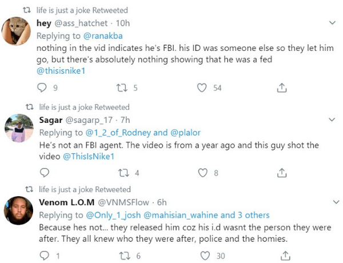Reply to the Venom L.O.M tweet

click(x=45, y=256)
